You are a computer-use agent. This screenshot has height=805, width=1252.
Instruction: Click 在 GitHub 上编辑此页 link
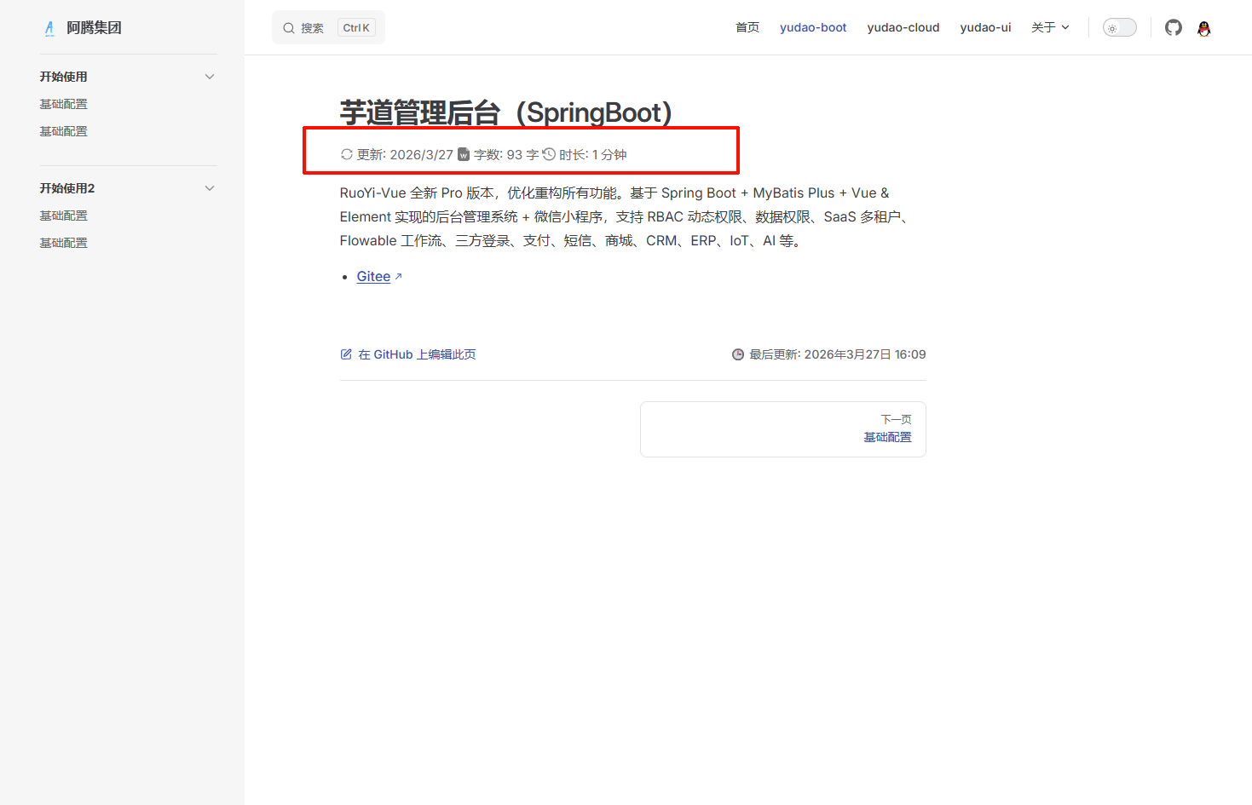pos(417,354)
